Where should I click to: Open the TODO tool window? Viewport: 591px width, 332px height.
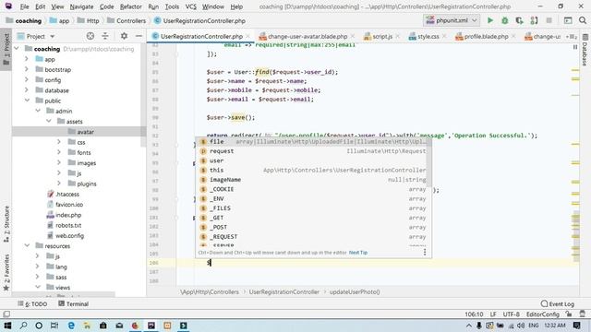(x=32, y=303)
